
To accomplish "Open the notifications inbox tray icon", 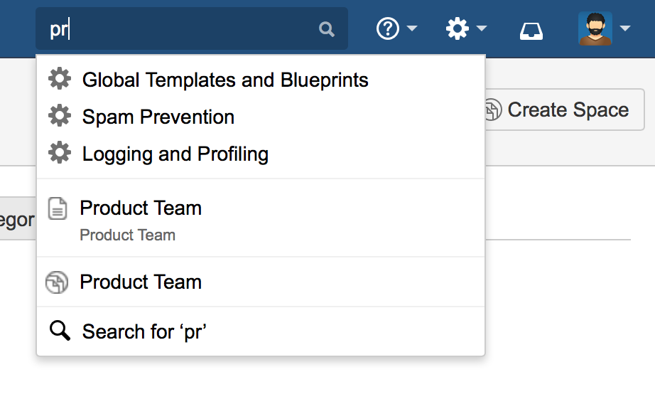I will (x=531, y=31).
